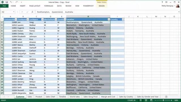
Task: Click the FirstName cell Jacquelyn
Action: point(23,54)
